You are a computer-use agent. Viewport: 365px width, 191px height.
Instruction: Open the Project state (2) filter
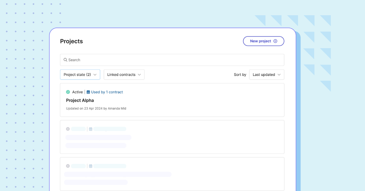[x=80, y=75]
